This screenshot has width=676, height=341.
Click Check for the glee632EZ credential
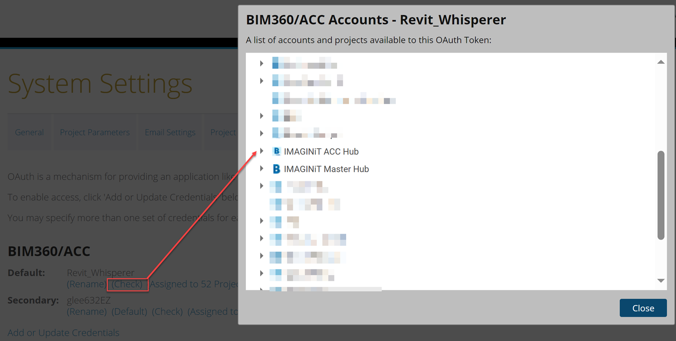click(167, 311)
